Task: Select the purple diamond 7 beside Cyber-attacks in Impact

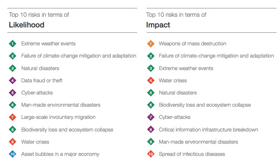Action: (151, 117)
